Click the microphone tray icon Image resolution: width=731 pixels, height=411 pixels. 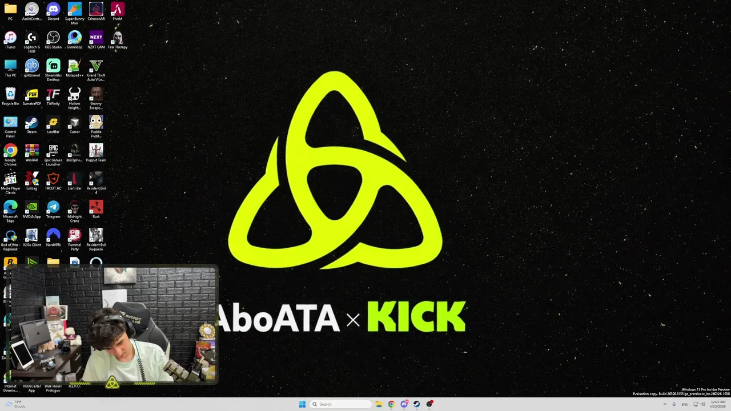tap(674, 404)
